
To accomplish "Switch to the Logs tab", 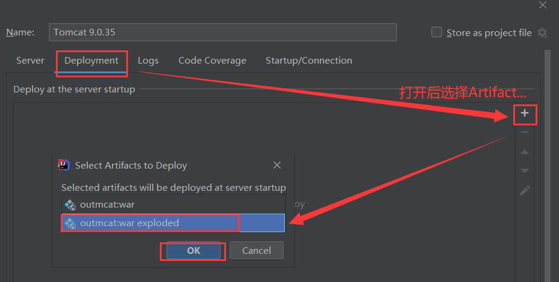I will pos(148,61).
